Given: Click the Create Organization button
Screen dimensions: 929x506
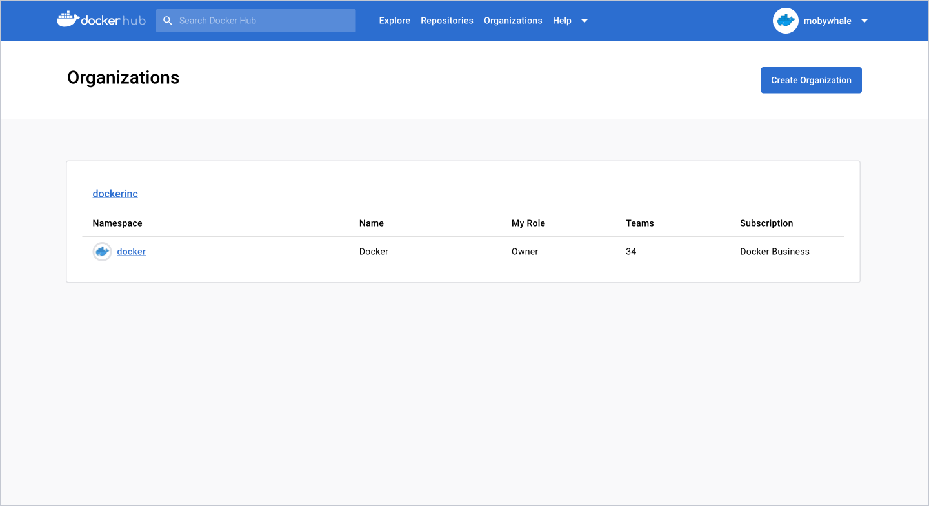Looking at the screenshot, I should click(x=811, y=80).
